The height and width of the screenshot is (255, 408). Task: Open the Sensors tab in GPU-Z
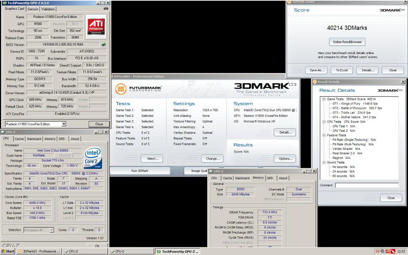[x=33, y=9]
